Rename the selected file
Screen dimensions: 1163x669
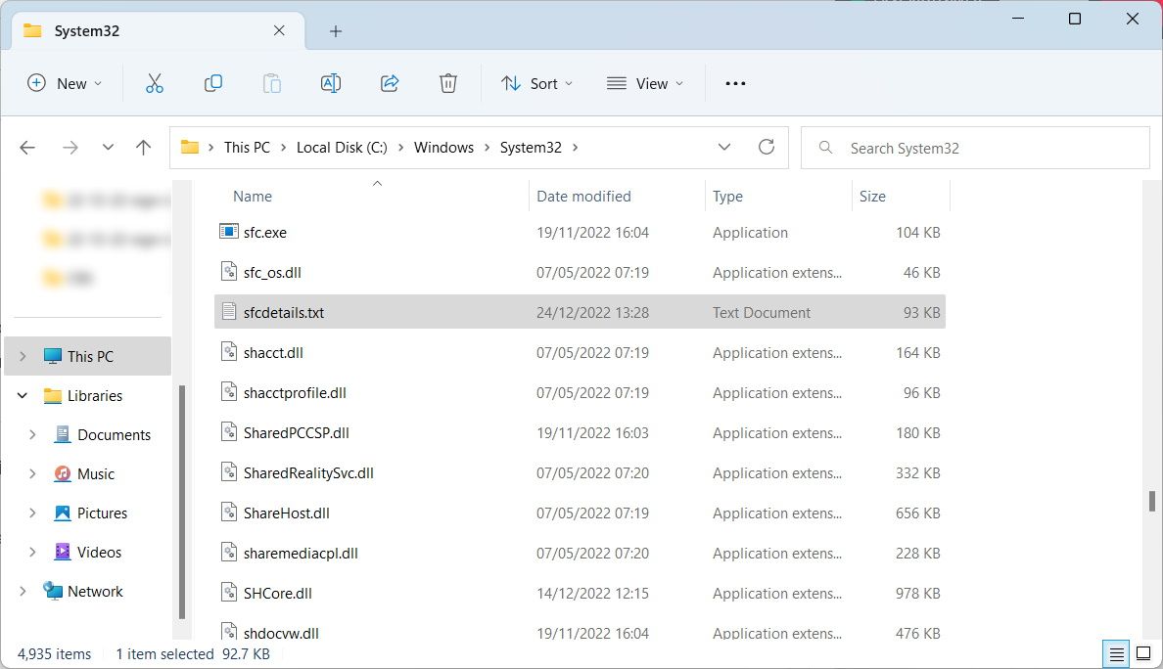(x=330, y=83)
